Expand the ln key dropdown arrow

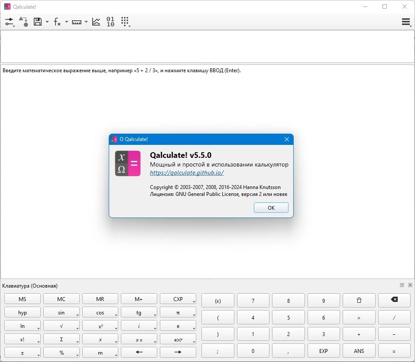coord(39,328)
